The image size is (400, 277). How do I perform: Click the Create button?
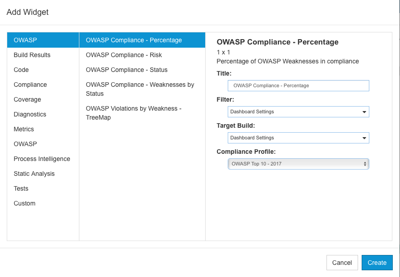tap(377, 263)
